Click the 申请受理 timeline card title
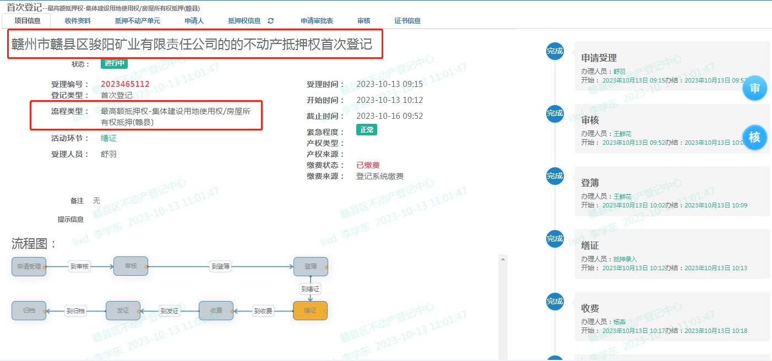This screenshot has width=772, height=361. coord(599,58)
